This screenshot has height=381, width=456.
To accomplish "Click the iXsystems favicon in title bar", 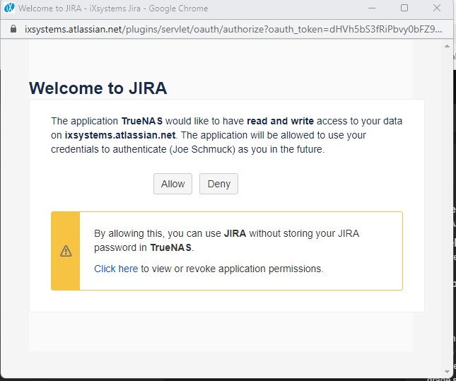I will [9, 8].
